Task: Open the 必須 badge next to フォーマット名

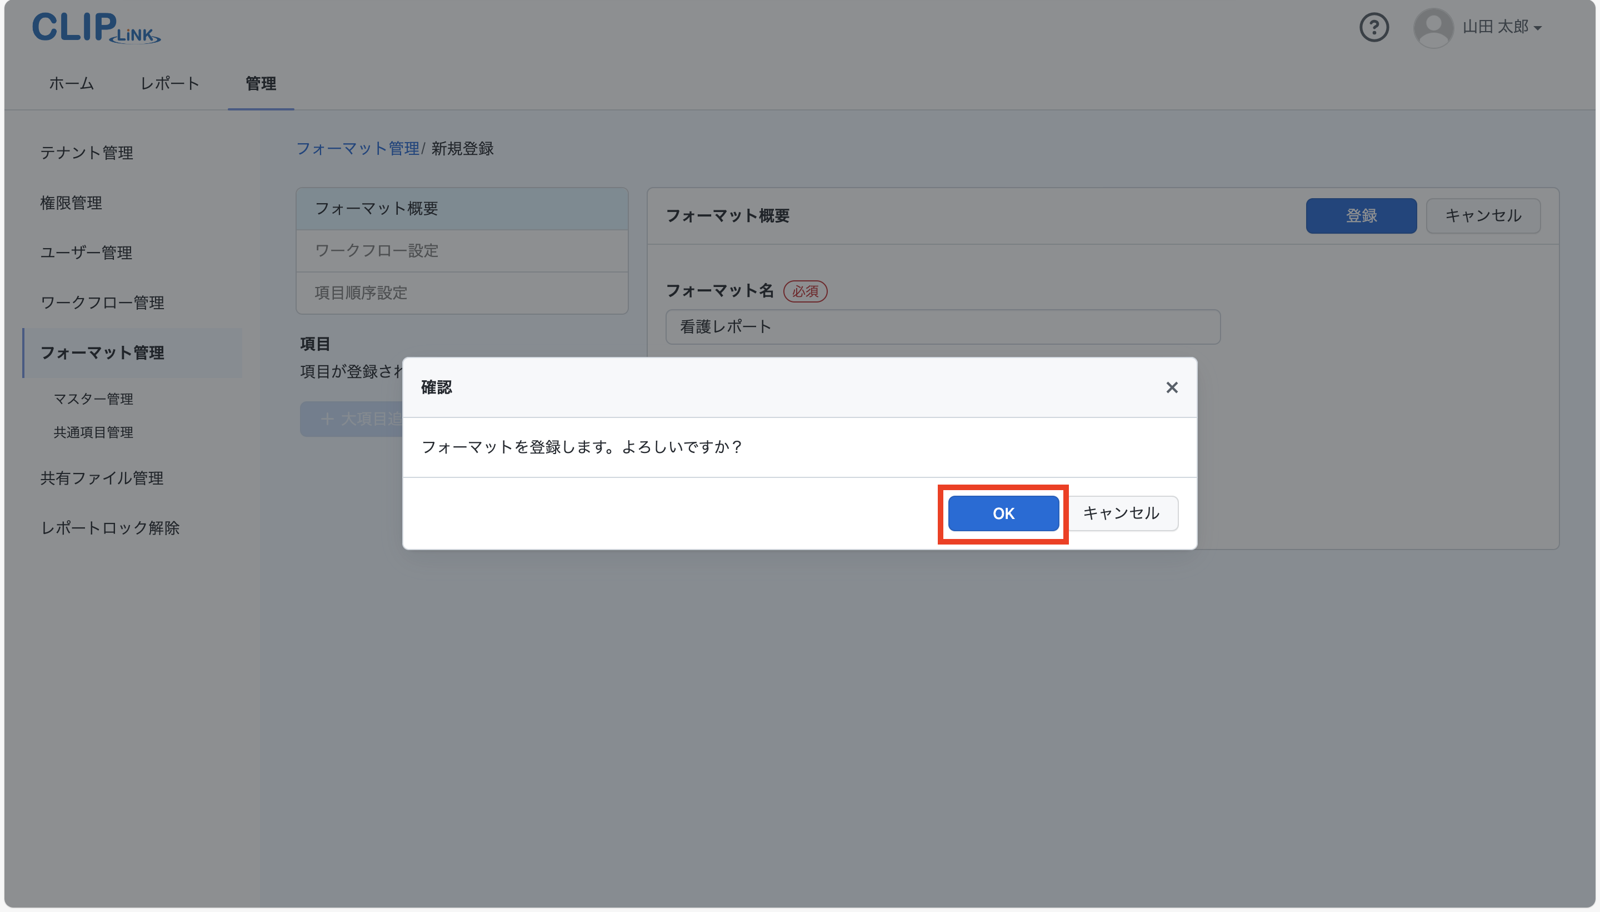Action: point(806,291)
